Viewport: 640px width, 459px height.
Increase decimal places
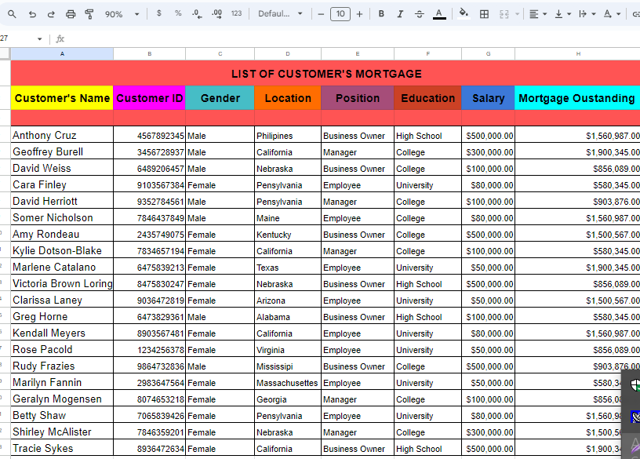pyautogui.click(x=216, y=14)
